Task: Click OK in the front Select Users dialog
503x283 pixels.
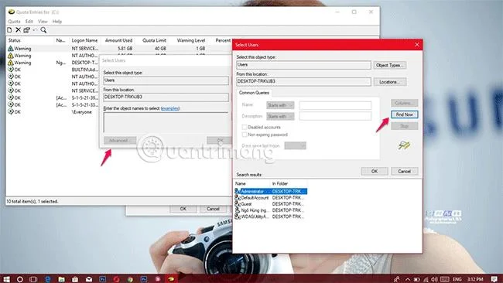Action: [x=375, y=171]
